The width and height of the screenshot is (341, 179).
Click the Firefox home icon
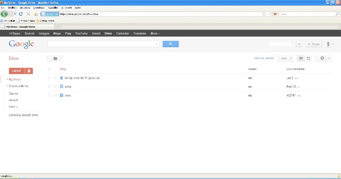[36, 14]
